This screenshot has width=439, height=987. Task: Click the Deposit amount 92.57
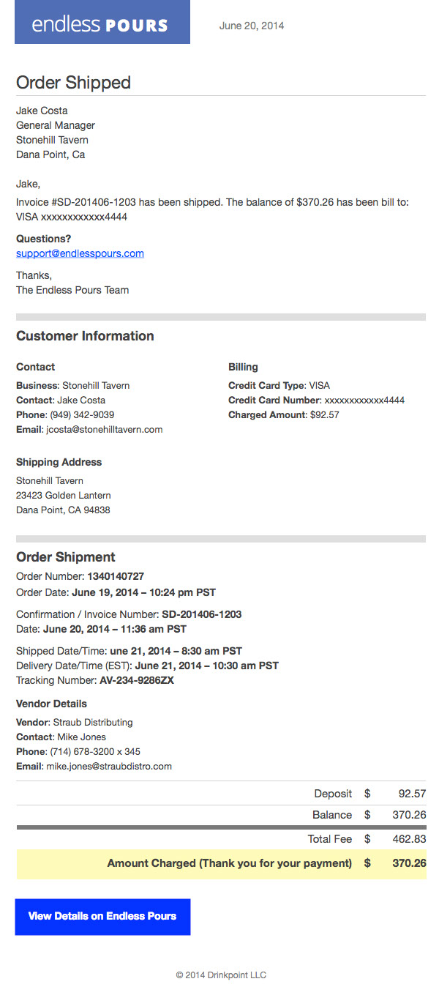point(412,794)
